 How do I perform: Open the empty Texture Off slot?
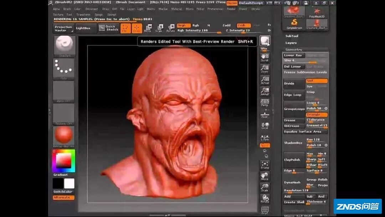point(63,114)
